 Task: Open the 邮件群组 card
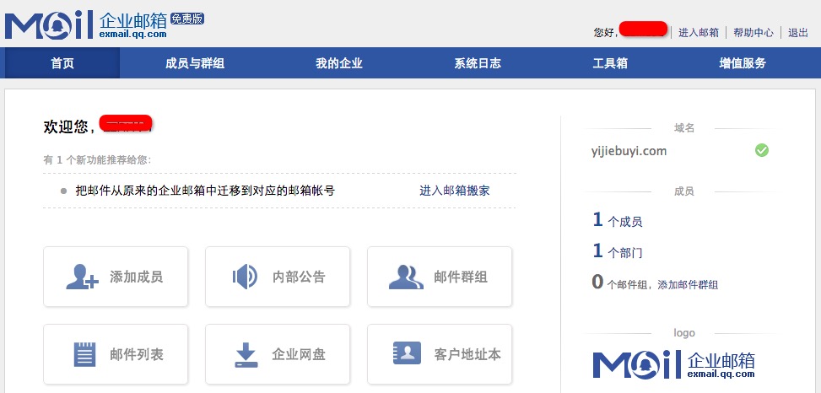click(440, 277)
